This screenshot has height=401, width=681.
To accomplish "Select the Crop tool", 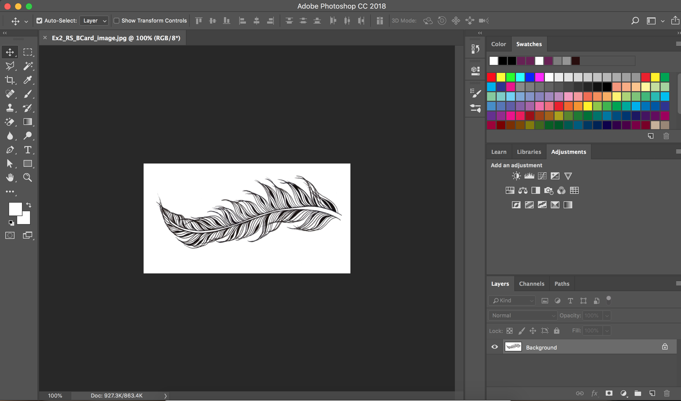I will pos(10,80).
